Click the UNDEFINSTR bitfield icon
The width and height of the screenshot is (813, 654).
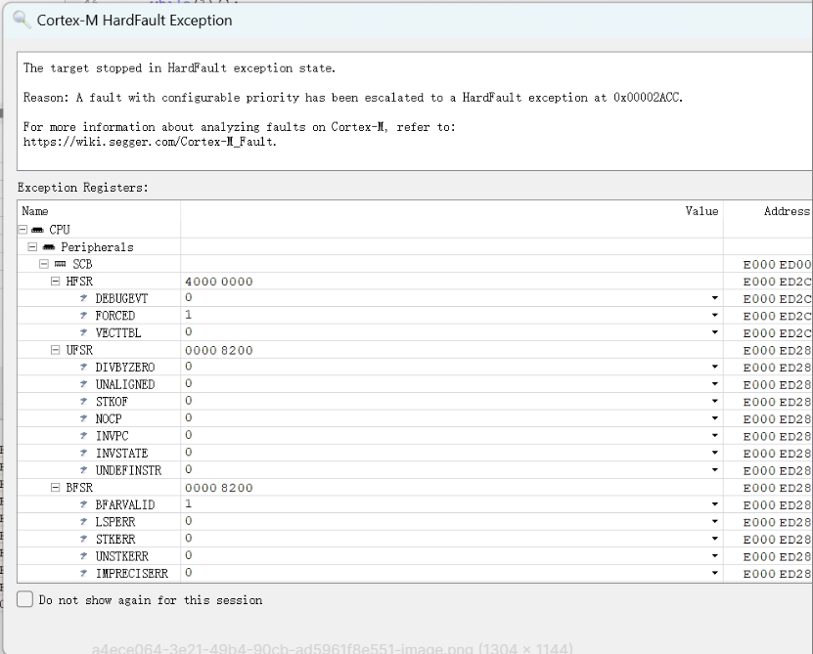point(84,470)
